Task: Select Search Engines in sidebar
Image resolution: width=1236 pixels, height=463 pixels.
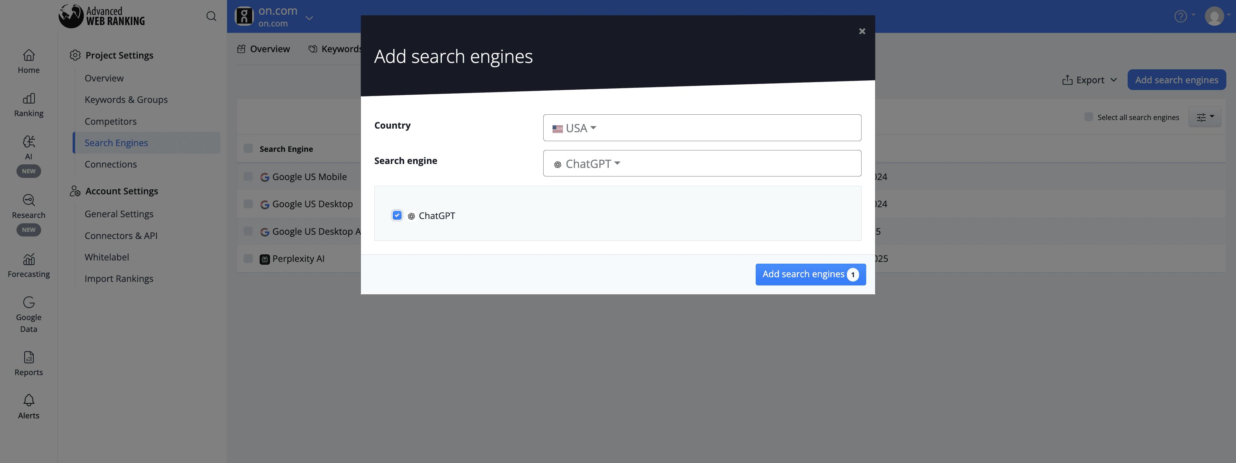Action: (x=146, y=143)
